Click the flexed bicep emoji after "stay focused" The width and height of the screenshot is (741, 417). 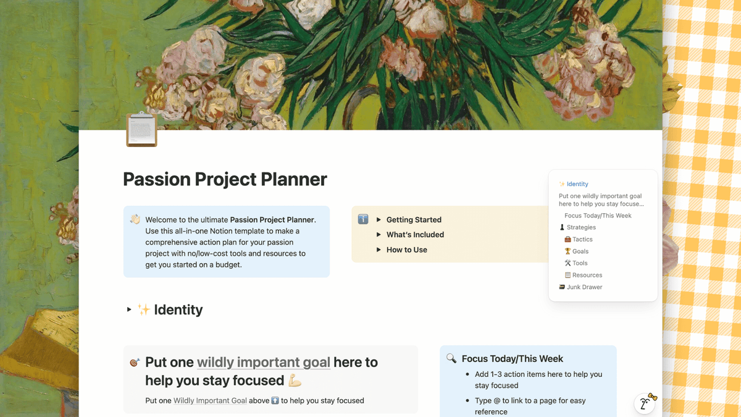click(x=295, y=381)
